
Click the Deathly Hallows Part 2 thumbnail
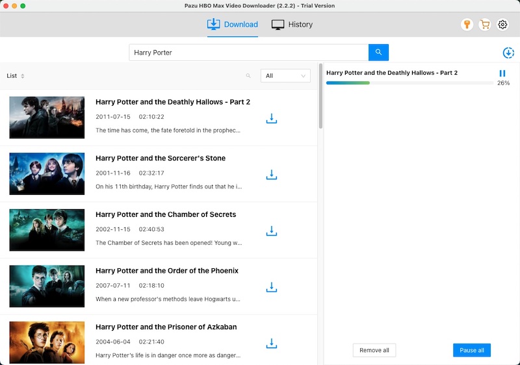(47, 118)
